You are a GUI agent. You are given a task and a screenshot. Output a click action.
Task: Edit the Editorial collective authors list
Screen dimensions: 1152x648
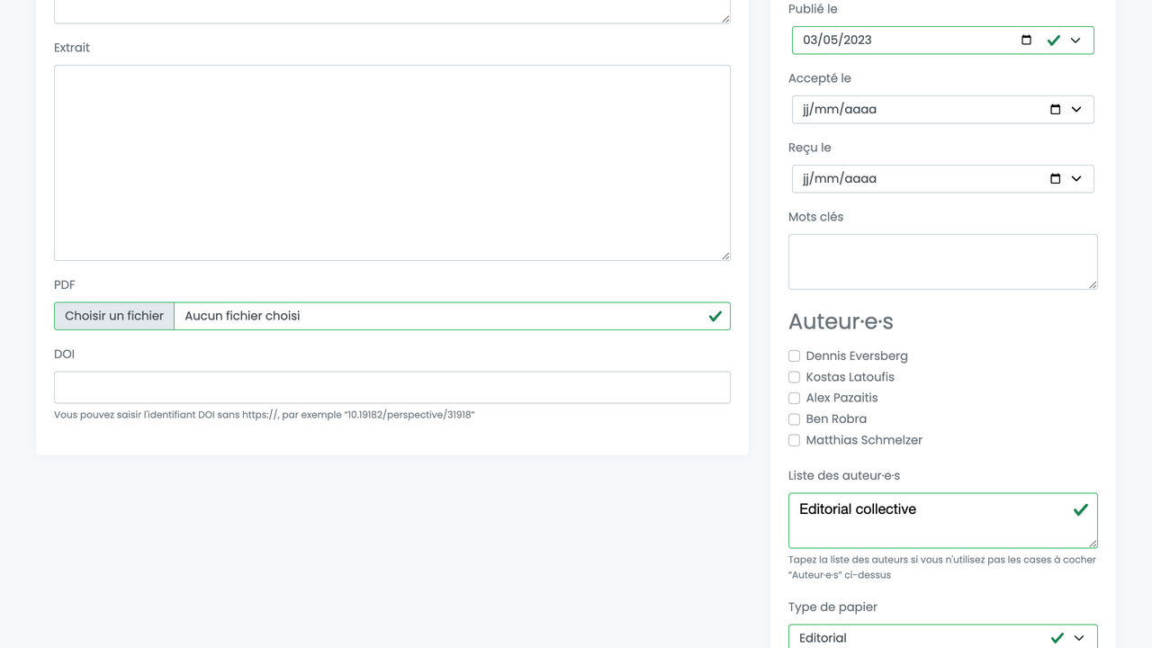pos(927,520)
